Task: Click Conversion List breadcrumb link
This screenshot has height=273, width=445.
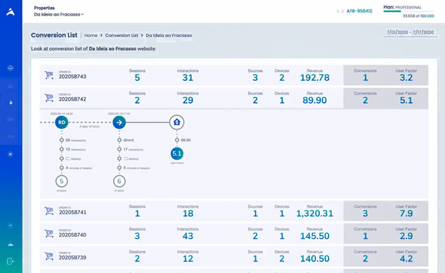Action: (122, 36)
